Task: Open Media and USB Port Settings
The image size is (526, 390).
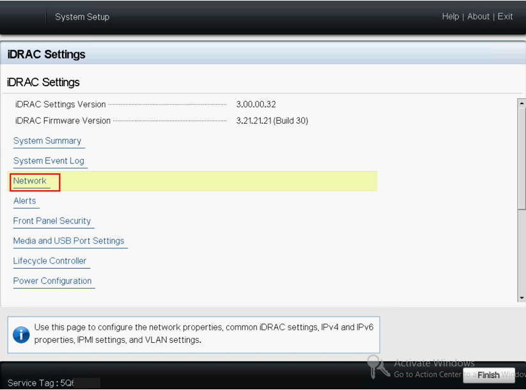Action: pyautogui.click(x=69, y=241)
